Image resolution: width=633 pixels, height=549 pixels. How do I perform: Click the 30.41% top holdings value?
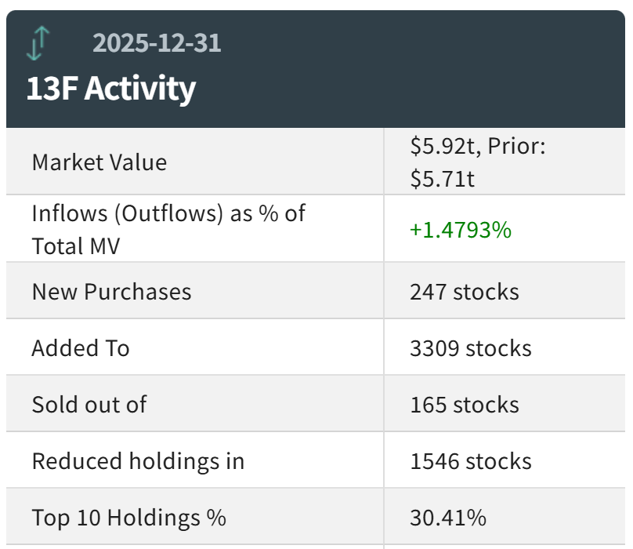click(x=447, y=517)
